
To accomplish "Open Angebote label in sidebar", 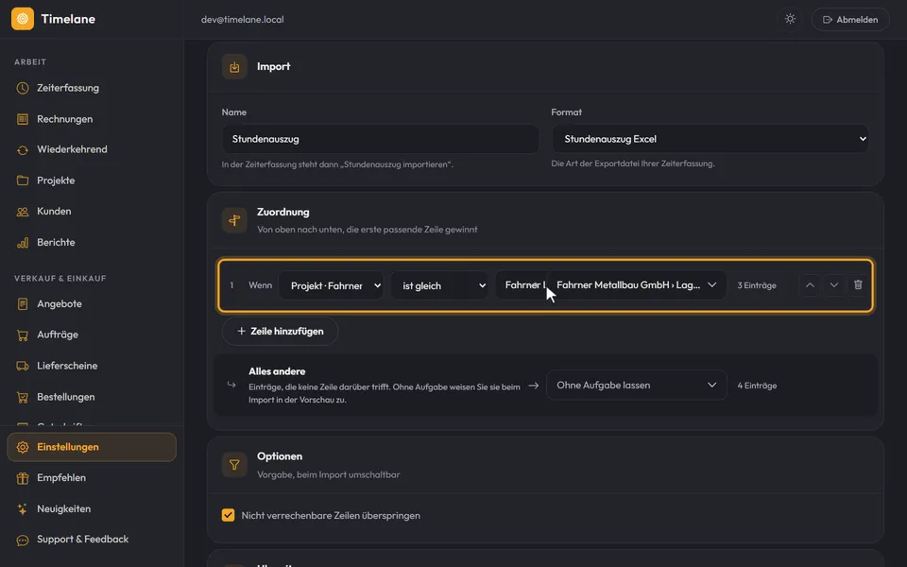I will [x=59, y=303].
